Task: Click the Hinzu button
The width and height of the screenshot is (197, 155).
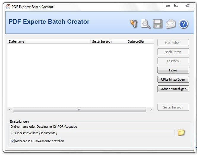Action: coord(173,70)
